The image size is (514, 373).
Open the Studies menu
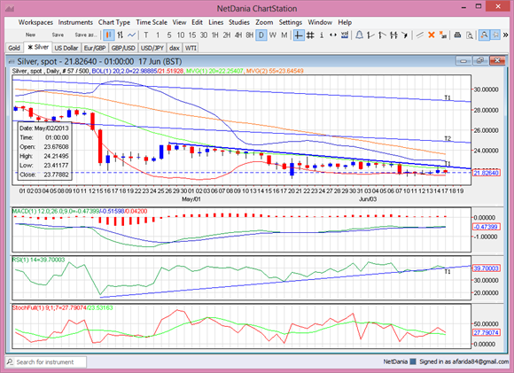pyautogui.click(x=239, y=22)
